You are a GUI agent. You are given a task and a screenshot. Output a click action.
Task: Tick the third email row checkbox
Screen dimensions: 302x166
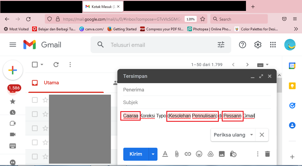[x=35, y=128]
